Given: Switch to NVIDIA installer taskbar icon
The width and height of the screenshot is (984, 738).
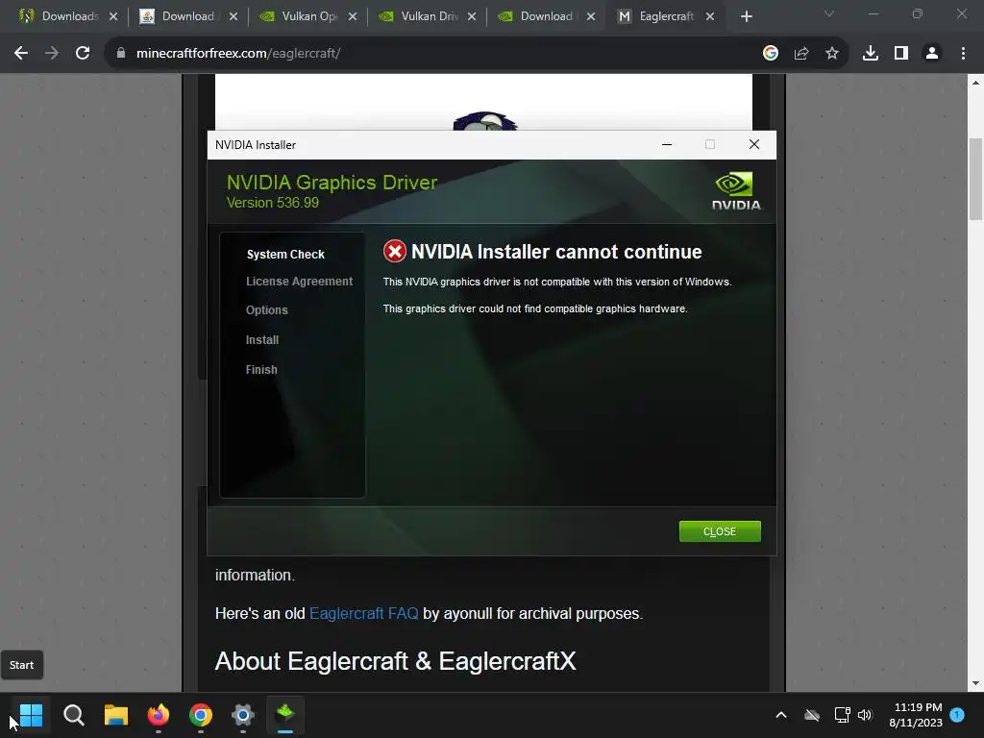Looking at the screenshot, I should coord(285,715).
